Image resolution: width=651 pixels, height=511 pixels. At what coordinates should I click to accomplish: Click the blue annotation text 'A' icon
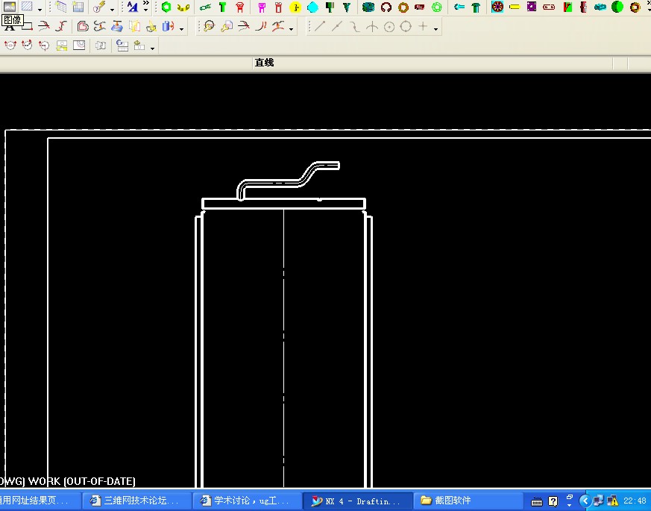click(x=133, y=7)
